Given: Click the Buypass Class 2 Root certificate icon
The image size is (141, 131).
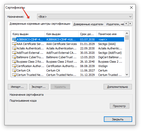Looking at the screenshot, I should 14,62.
